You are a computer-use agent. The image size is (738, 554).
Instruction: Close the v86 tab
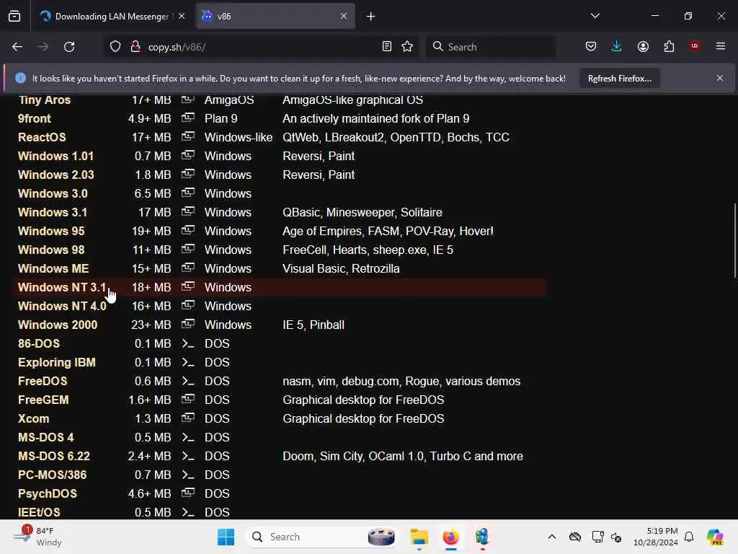[x=344, y=16]
